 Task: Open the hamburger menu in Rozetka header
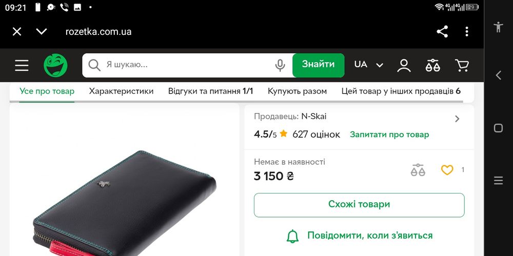click(x=22, y=66)
